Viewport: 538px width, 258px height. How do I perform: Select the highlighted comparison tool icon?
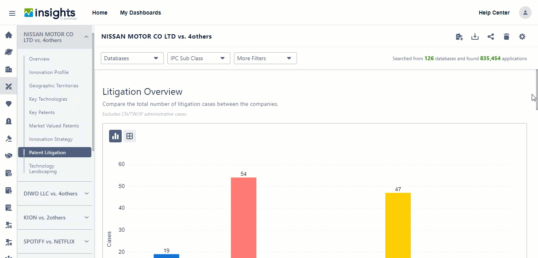pyautogui.click(x=8, y=86)
